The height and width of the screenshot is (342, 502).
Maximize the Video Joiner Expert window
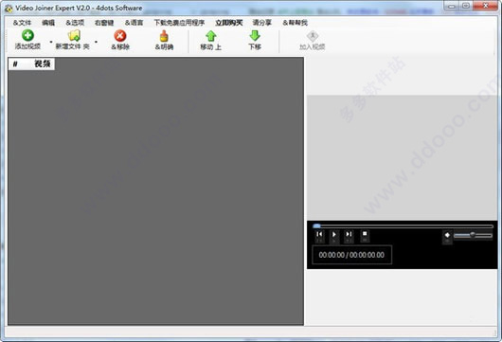tap(466, 6)
